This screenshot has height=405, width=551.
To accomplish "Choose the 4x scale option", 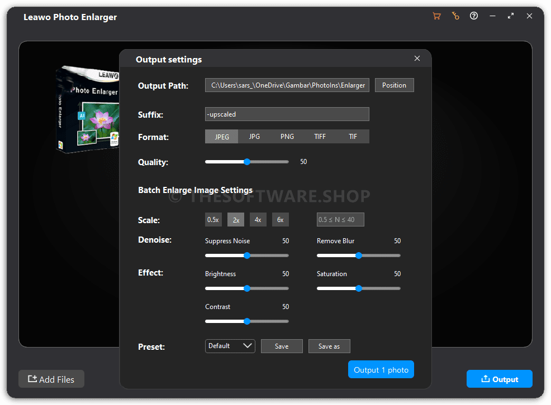I will point(258,220).
